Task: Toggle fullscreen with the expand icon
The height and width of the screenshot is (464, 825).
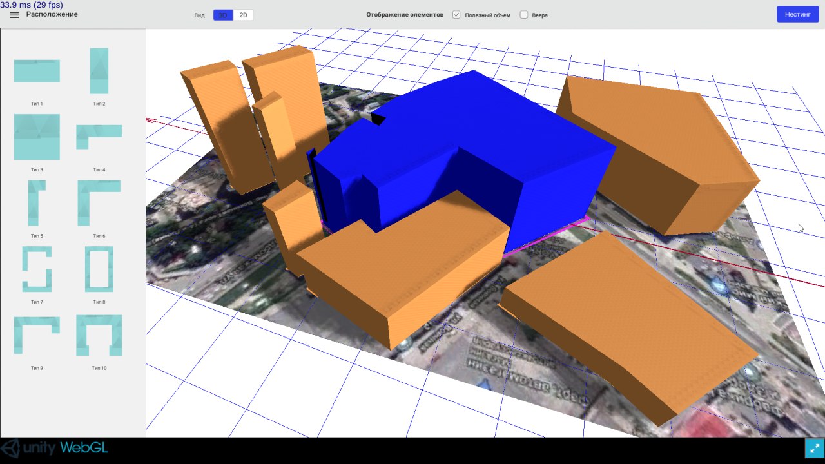Action: click(x=814, y=448)
